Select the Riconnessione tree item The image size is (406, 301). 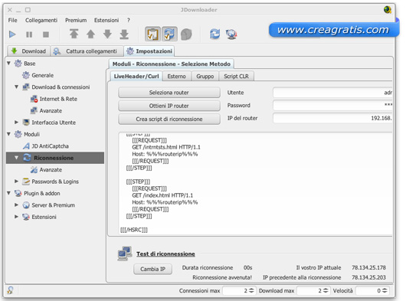pos(55,158)
